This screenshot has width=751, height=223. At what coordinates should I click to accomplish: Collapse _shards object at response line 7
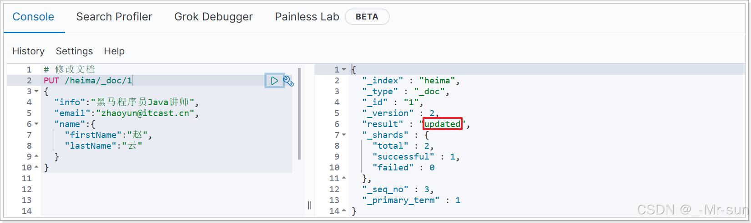point(344,135)
